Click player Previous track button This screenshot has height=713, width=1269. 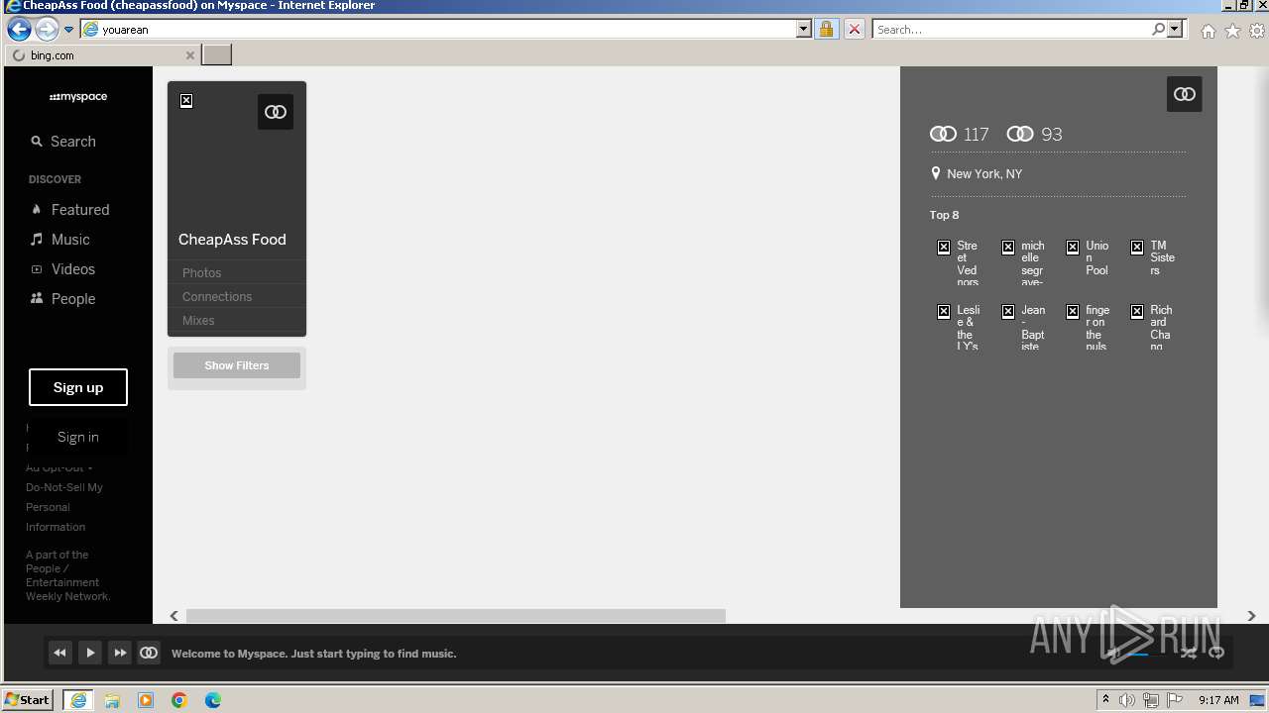pyautogui.click(x=60, y=653)
